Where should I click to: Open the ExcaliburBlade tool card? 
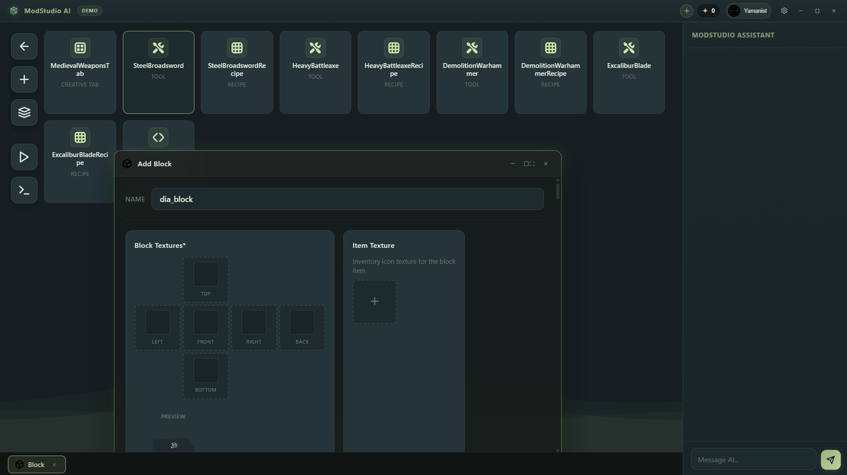pos(629,72)
